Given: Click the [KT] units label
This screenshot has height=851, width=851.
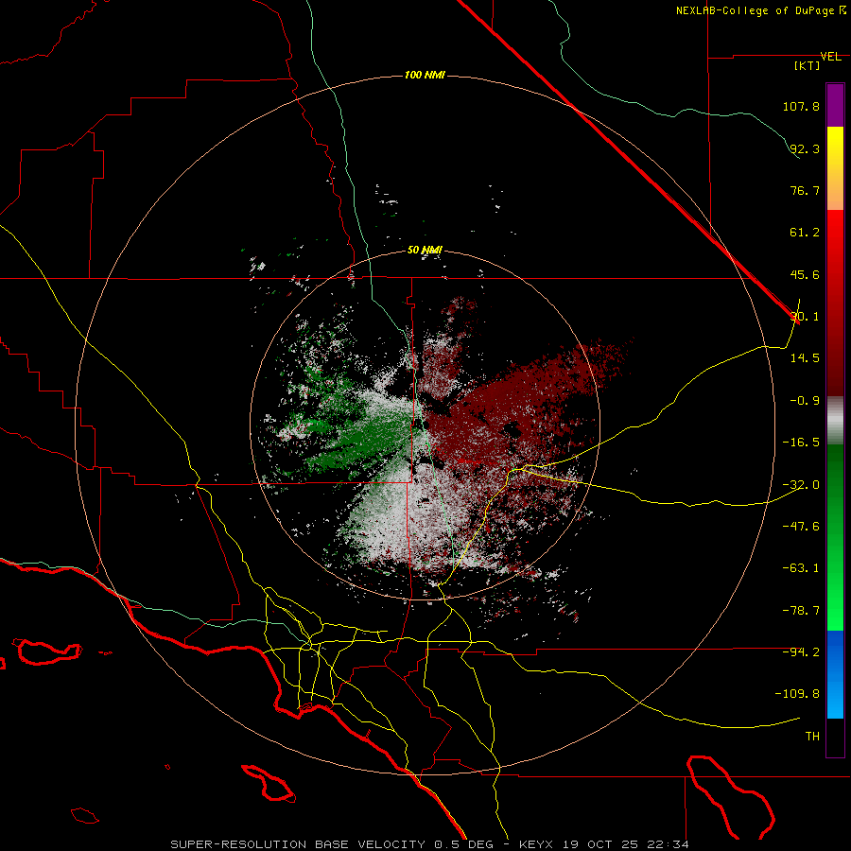Looking at the screenshot, I should pos(808,65).
